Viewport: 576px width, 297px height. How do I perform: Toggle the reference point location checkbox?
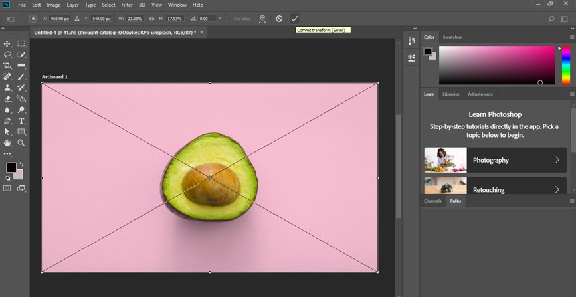[x=33, y=19]
